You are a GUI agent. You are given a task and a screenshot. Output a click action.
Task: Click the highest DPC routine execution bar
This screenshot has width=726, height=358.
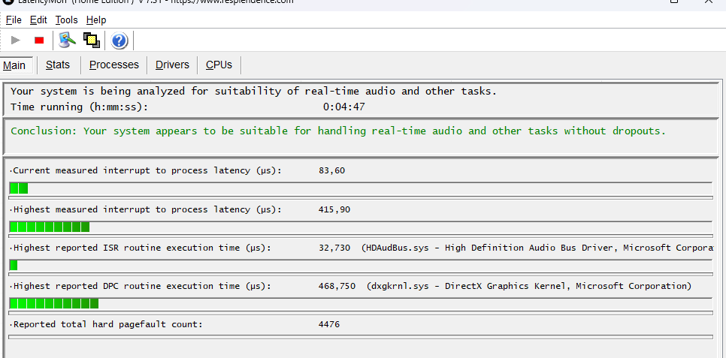(54, 303)
